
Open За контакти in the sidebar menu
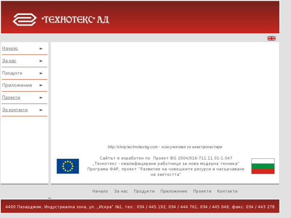point(15,110)
